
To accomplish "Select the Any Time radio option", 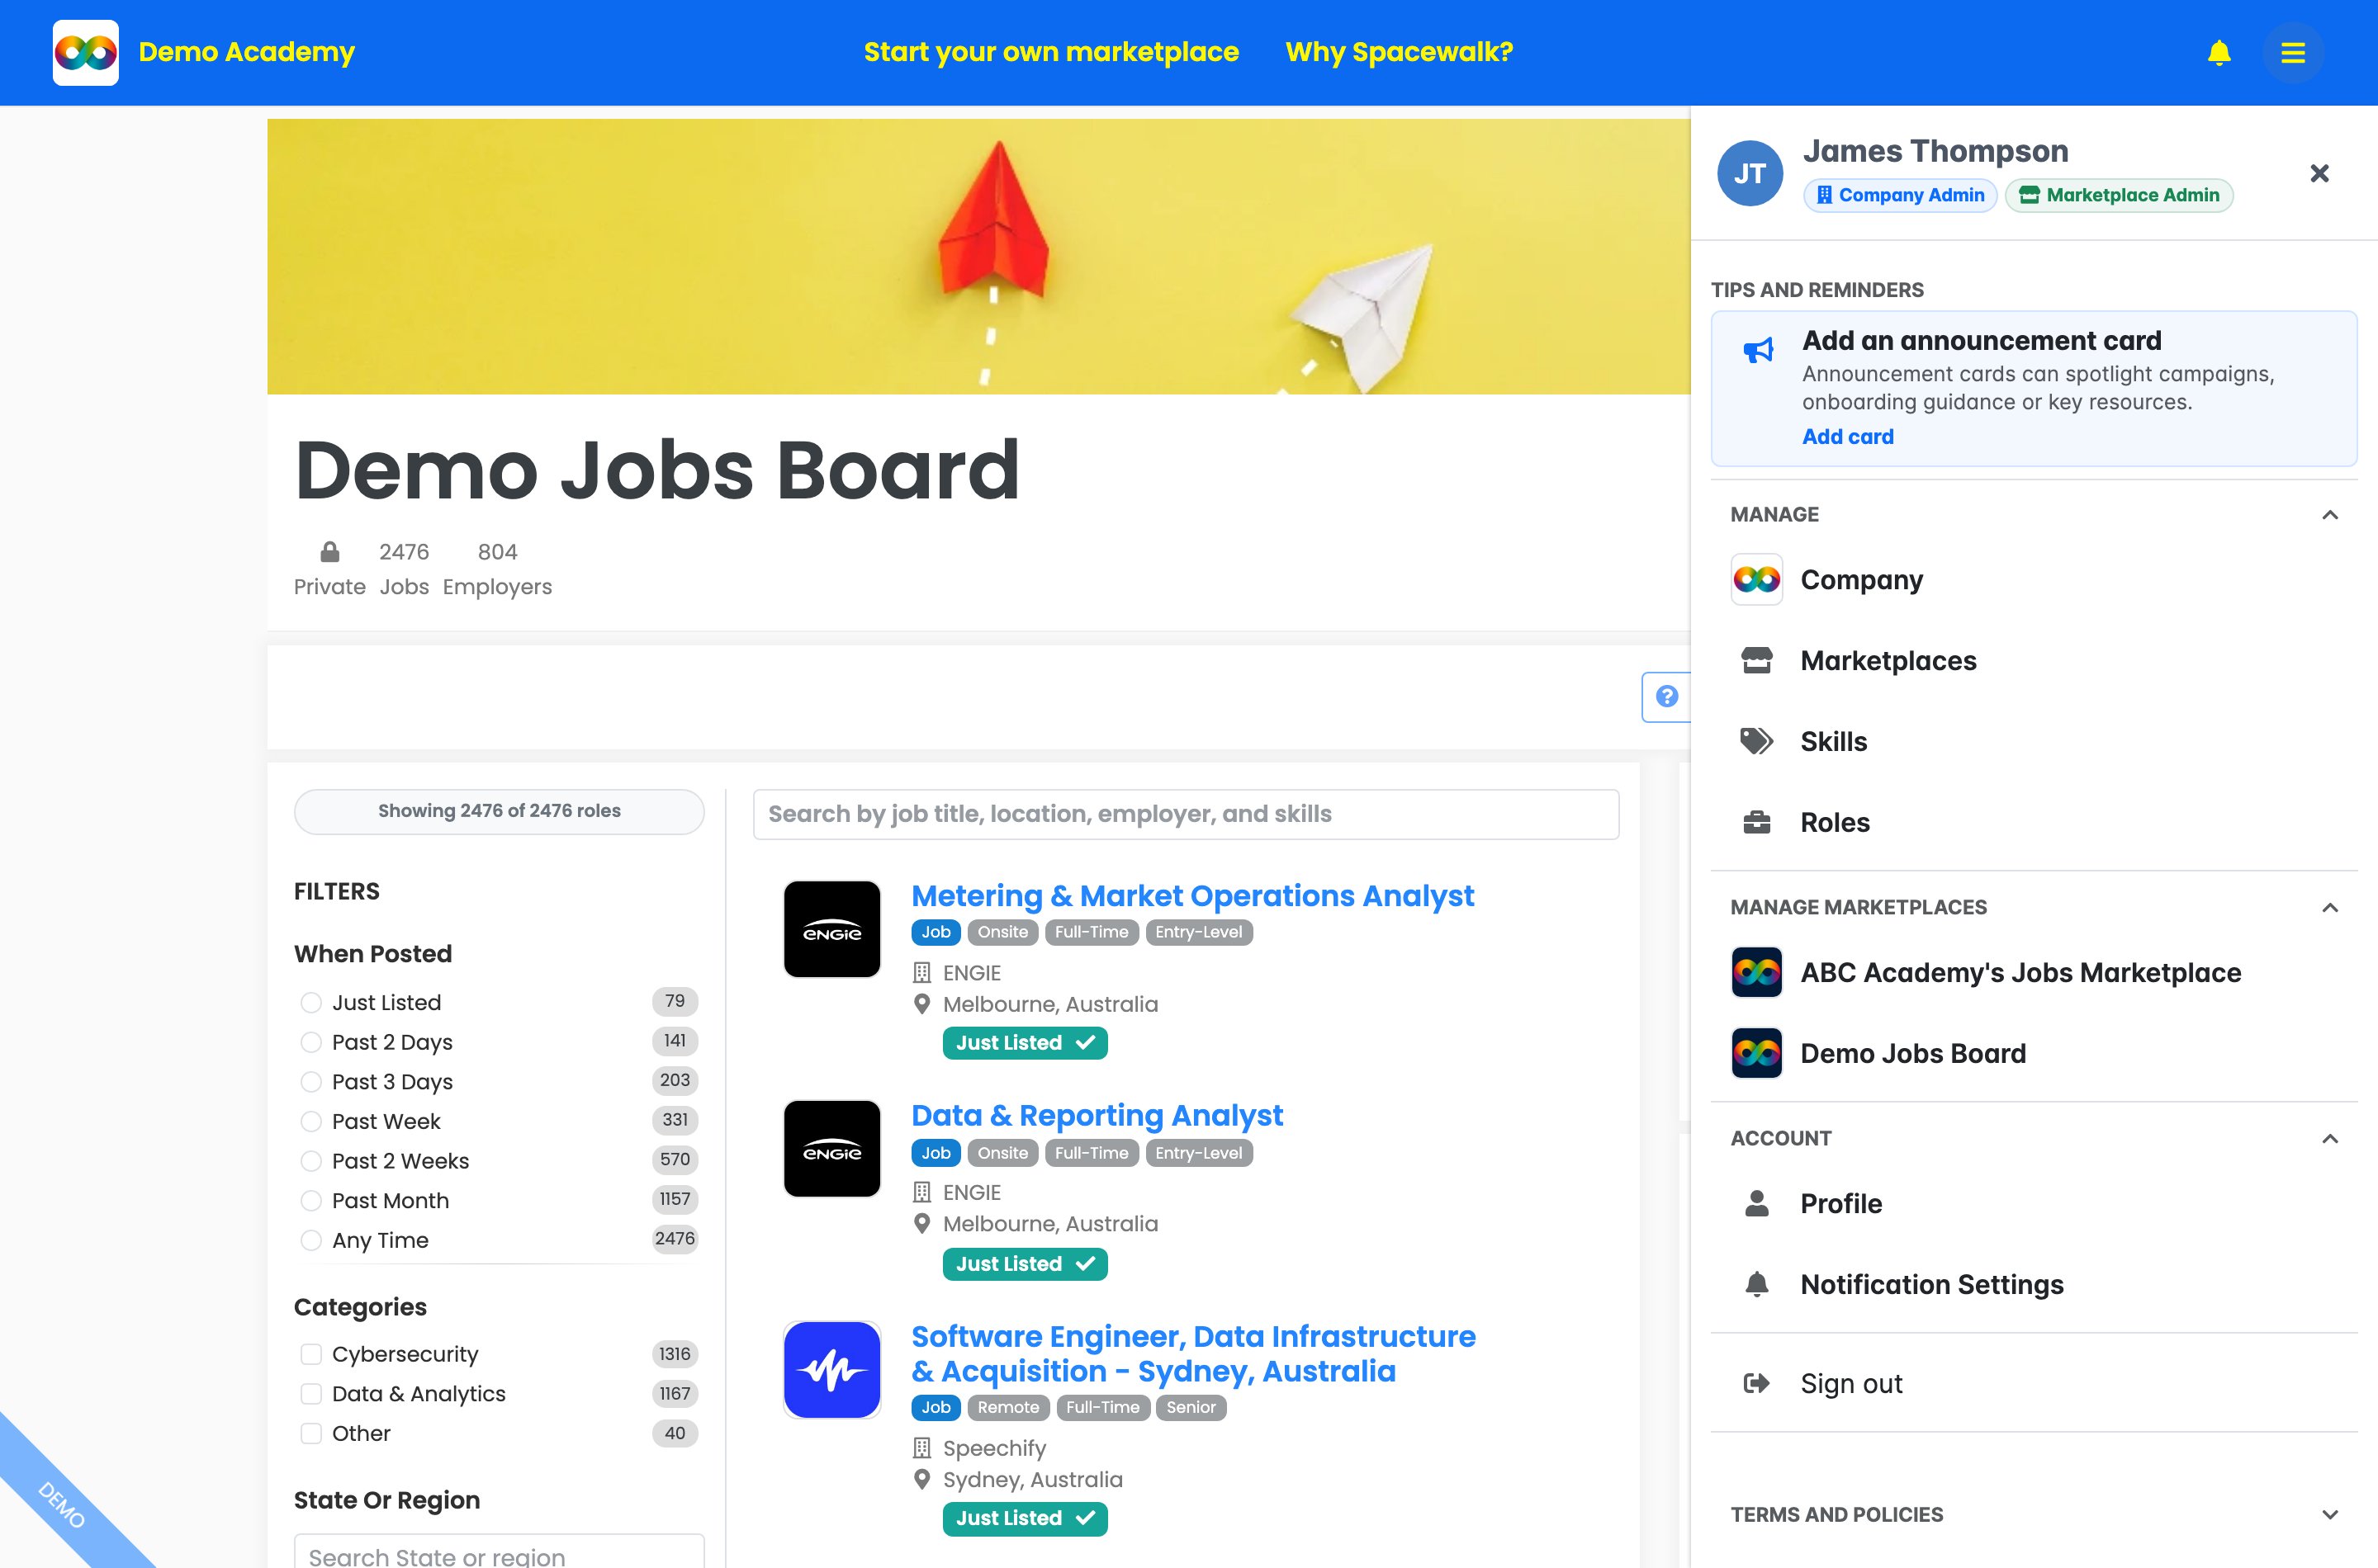I will [311, 1240].
